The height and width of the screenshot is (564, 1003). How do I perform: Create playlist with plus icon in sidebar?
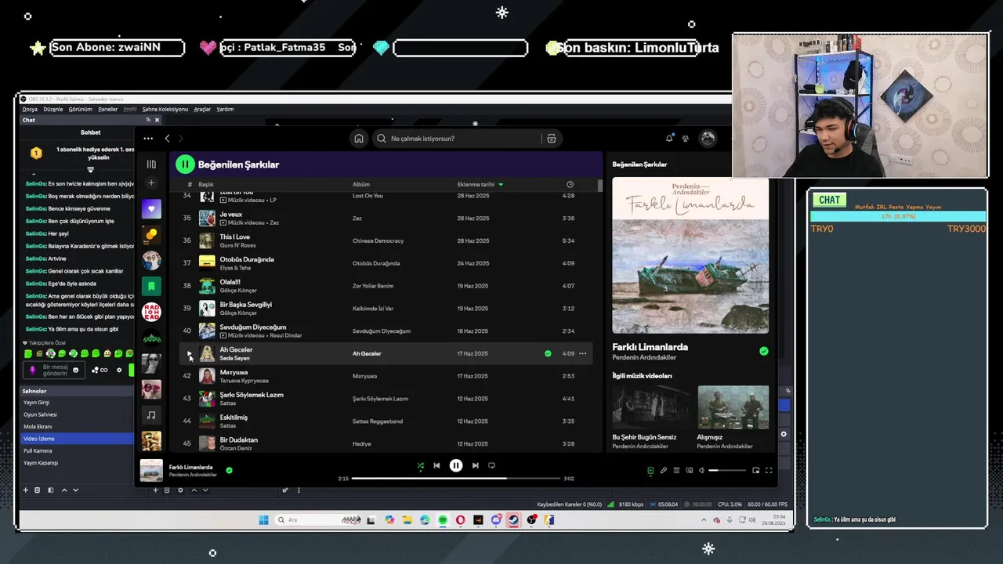click(x=151, y=183)
